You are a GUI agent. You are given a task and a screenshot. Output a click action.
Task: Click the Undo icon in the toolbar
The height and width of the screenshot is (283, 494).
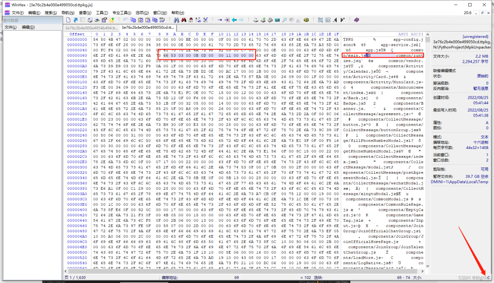pos(126,20)
